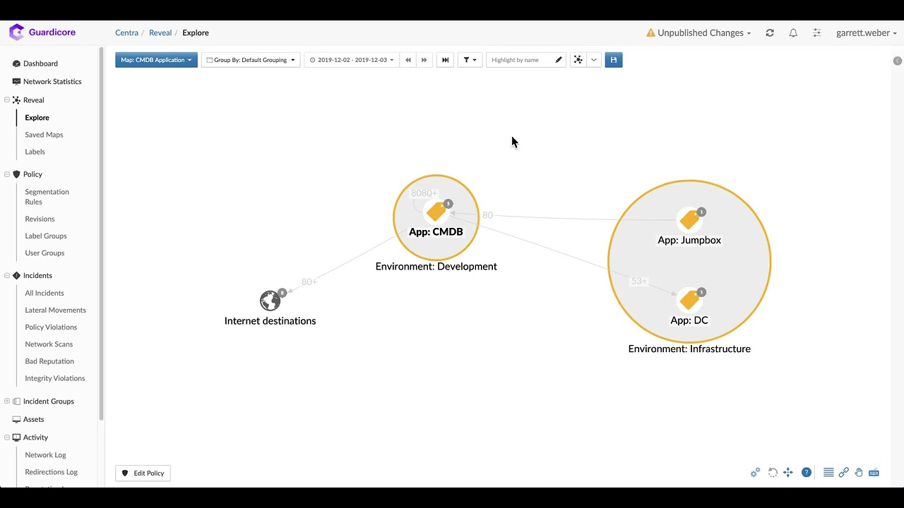Open Redirections Log

(x=52, y=472)
